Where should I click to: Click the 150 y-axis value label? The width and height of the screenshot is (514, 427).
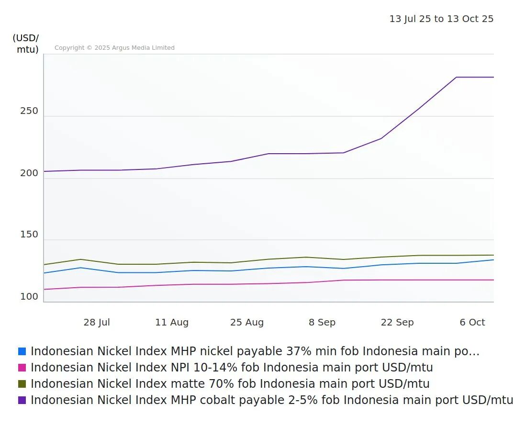pyautogui.click(x=29, y=235)
